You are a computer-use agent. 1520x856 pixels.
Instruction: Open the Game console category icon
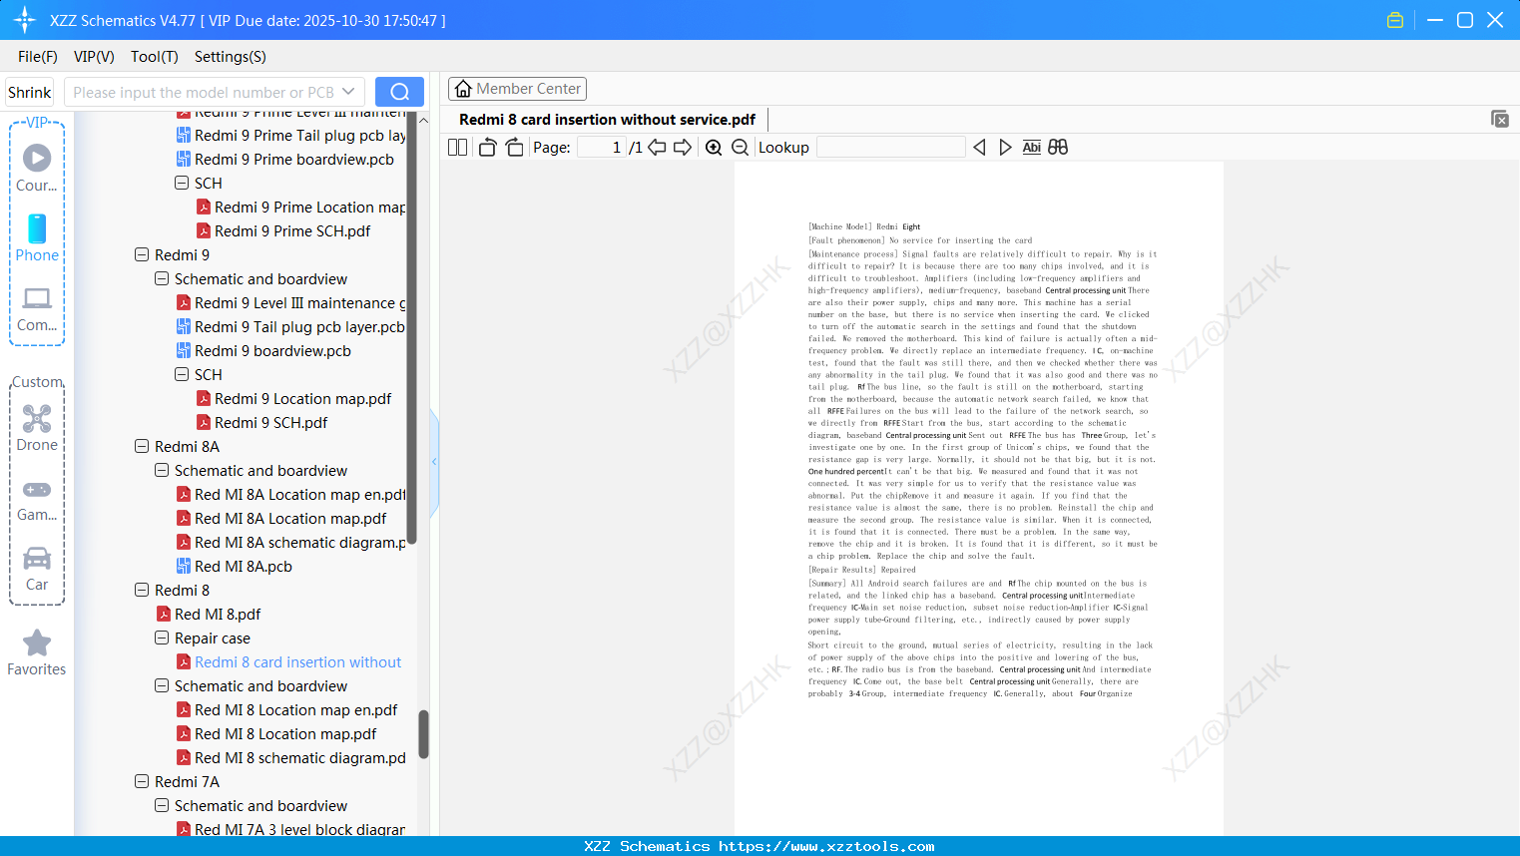[37, 499]
